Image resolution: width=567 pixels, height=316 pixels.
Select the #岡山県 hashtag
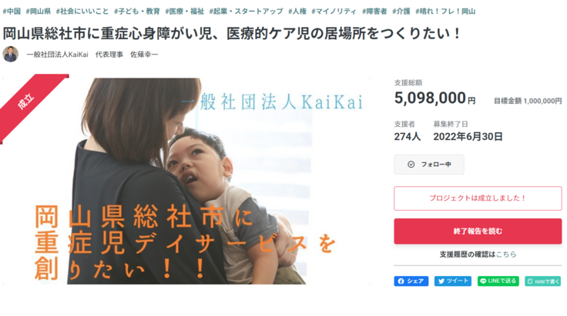pos(39,12)
